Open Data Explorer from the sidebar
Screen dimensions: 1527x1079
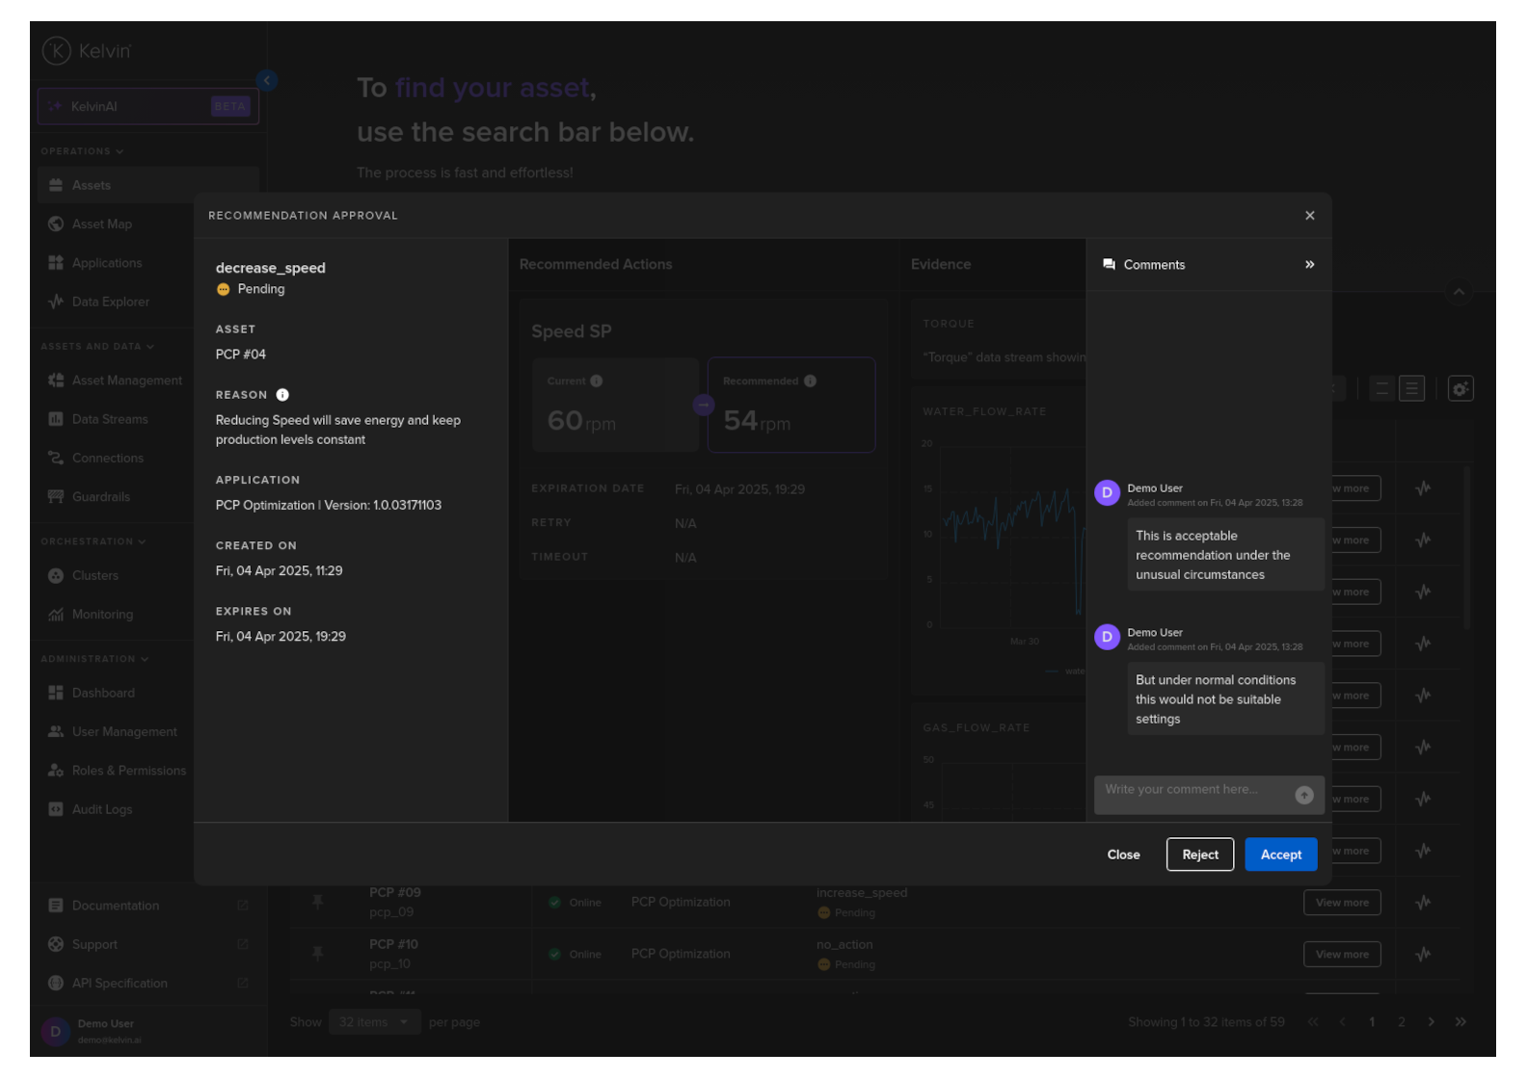tap(110, 302)
